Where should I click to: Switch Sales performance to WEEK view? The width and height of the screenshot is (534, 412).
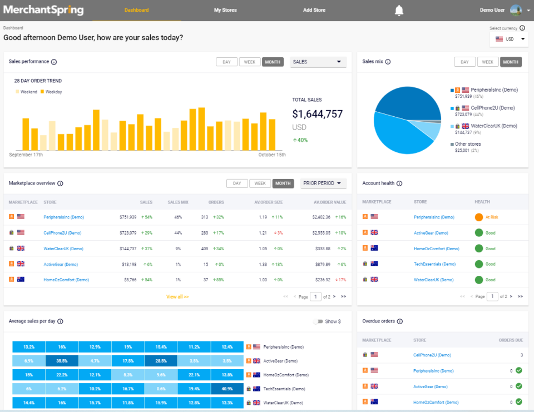tap(249, 62)
